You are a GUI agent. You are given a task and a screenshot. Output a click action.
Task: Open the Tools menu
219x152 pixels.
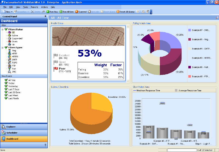click(x=25, y=7)
